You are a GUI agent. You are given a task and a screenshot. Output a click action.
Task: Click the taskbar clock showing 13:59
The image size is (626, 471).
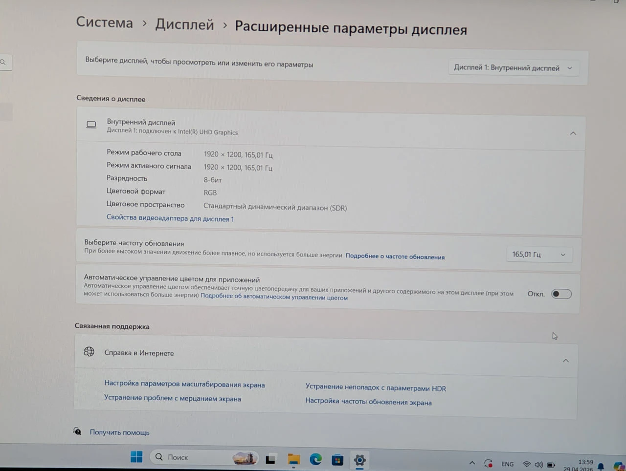[x=585, y=462]
